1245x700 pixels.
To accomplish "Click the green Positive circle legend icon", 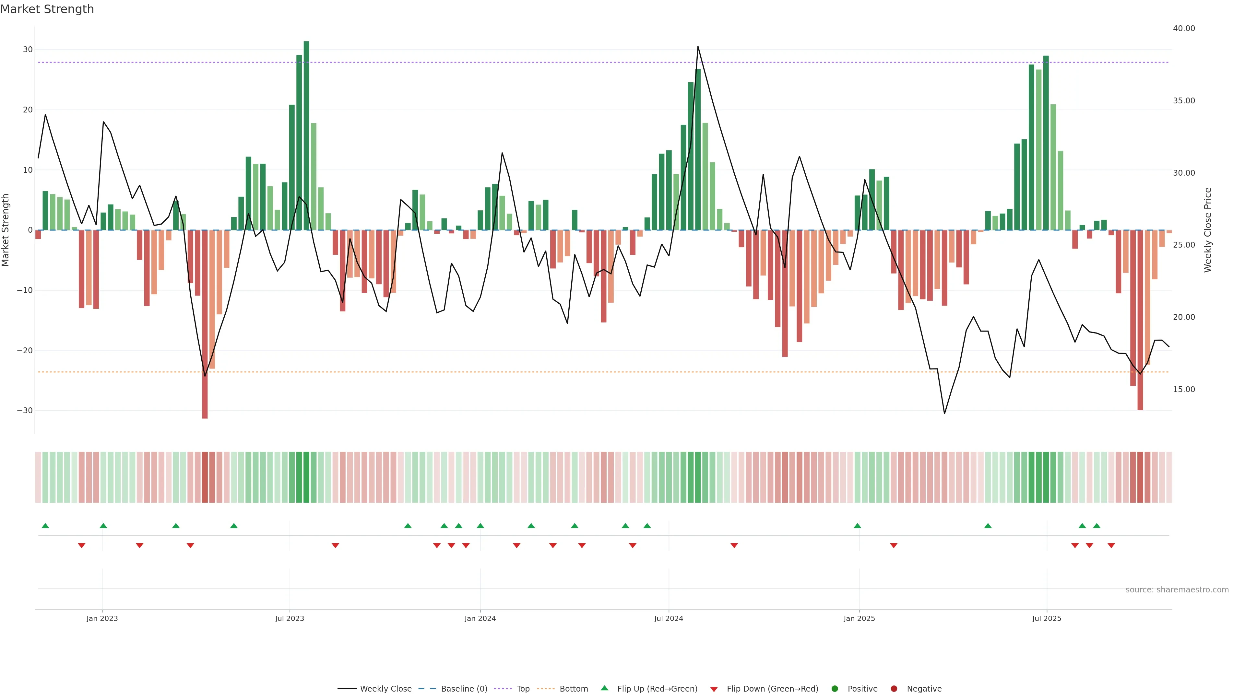I will (835, 688).
